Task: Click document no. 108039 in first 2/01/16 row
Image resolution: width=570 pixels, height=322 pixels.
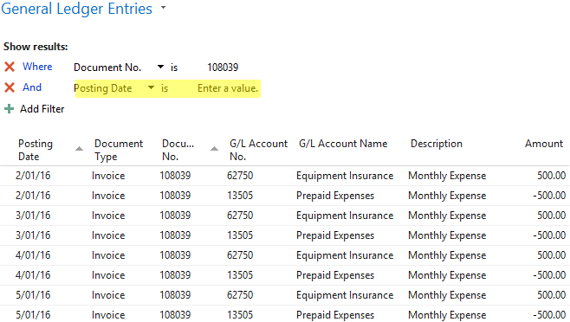Action: point(175,176)
